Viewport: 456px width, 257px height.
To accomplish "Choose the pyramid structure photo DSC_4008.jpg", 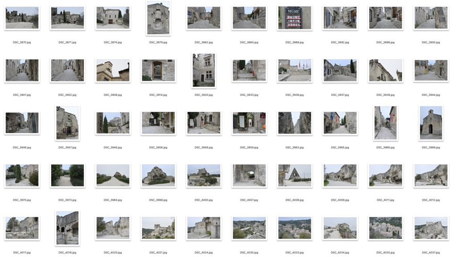I will (x=295, y=175).
